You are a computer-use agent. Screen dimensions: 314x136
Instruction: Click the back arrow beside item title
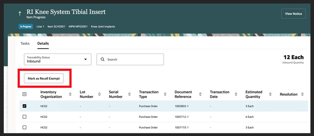[x=19, y=14]
